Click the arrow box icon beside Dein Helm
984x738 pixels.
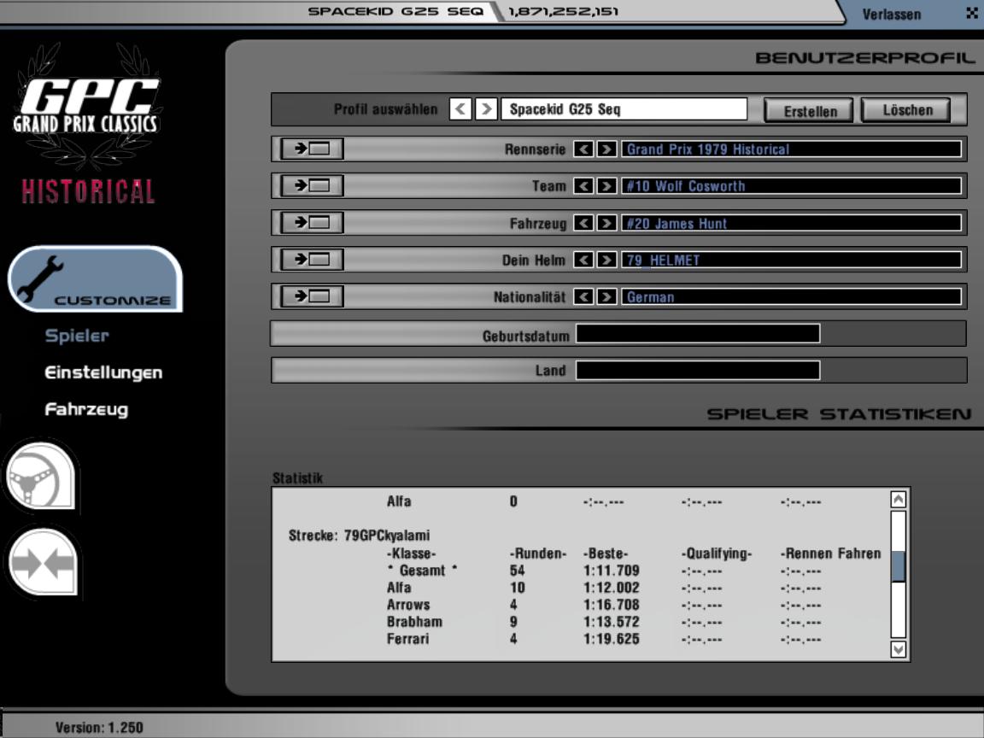[x=312, y=260]
